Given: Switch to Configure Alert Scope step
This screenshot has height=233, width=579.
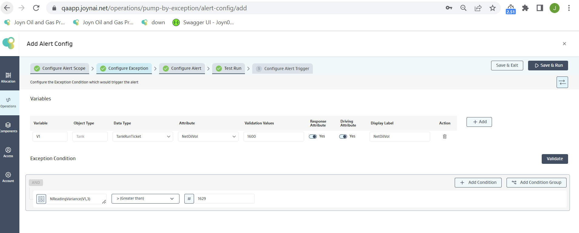Looking at the screenshot, I should click(60, 69).
